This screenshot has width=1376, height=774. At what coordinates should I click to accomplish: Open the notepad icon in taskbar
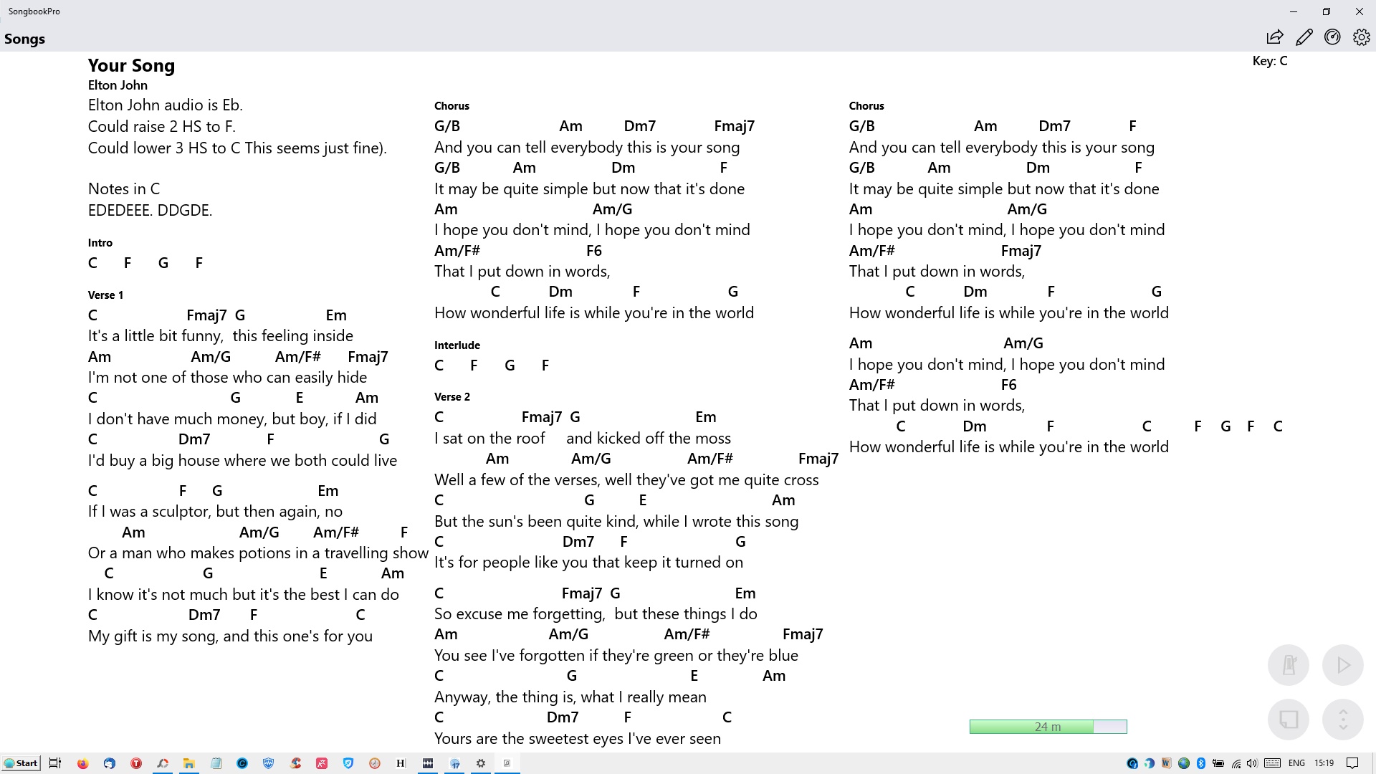pos(216,763)
